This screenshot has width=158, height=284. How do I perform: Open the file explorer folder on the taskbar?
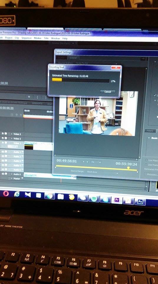point(61,196)
